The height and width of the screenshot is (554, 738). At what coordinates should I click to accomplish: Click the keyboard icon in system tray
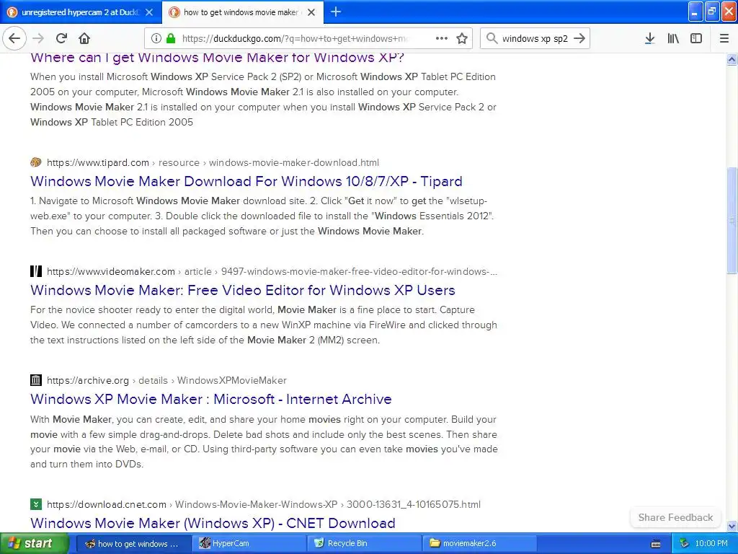[x=656, y=544]
